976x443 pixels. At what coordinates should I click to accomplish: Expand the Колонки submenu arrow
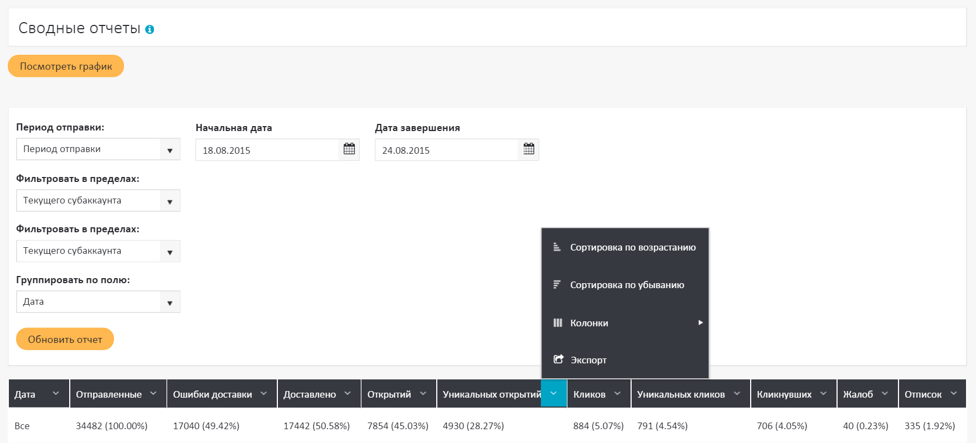pyautogui.click(x=700, y=322)
